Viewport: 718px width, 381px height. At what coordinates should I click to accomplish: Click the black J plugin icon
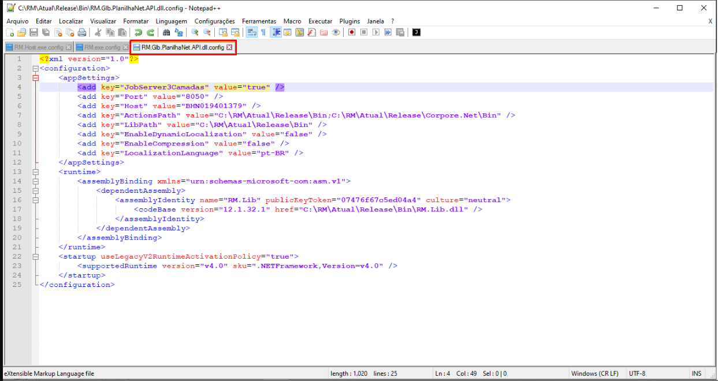pyautogui.click(x=416, y=32)
